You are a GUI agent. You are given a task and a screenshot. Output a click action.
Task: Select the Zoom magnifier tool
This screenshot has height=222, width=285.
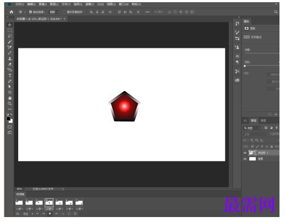coord(10,103)
